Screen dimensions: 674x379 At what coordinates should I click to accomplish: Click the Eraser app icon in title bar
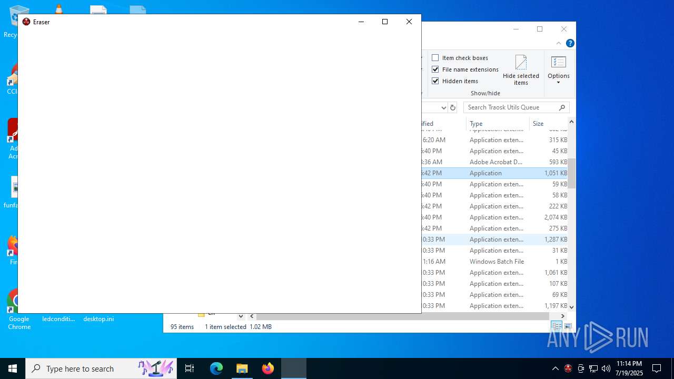[x=26, y=22]
